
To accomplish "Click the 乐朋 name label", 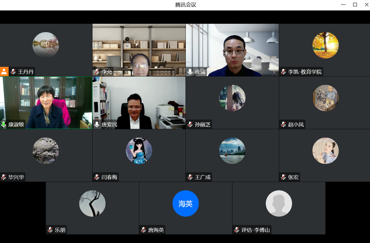I will pyautogui.click(x=60, y=230).
